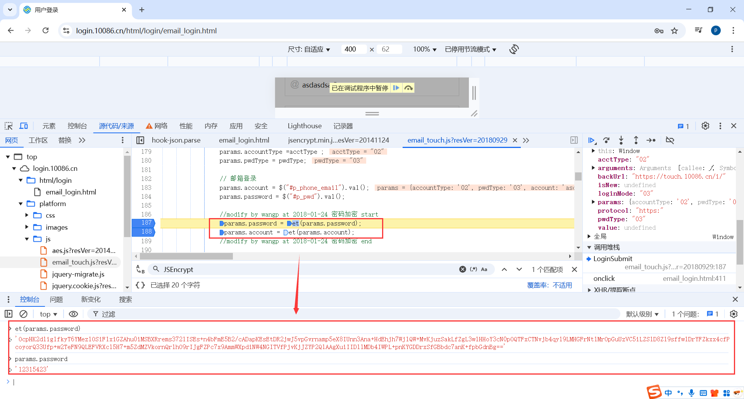Open the hook-json.parse file tab
744x399 pixels.
[176, 140]
